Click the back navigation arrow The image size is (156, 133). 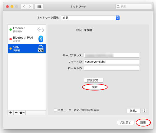24,7
